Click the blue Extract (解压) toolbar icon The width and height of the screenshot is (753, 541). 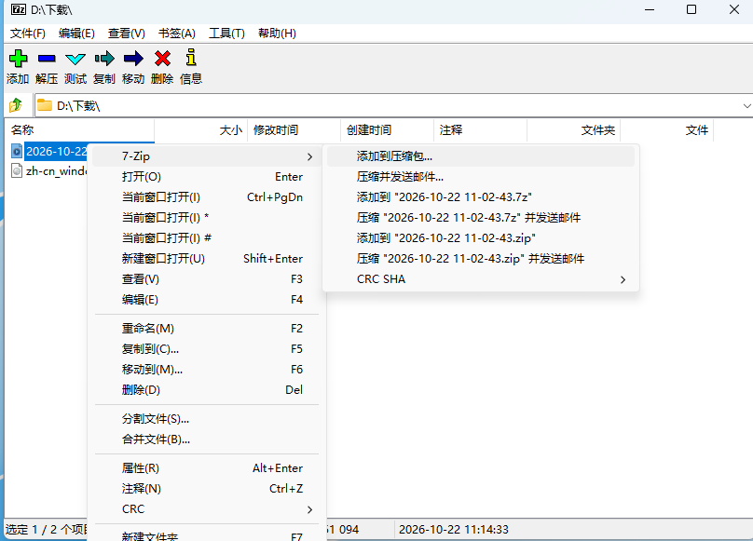point(47,59)
